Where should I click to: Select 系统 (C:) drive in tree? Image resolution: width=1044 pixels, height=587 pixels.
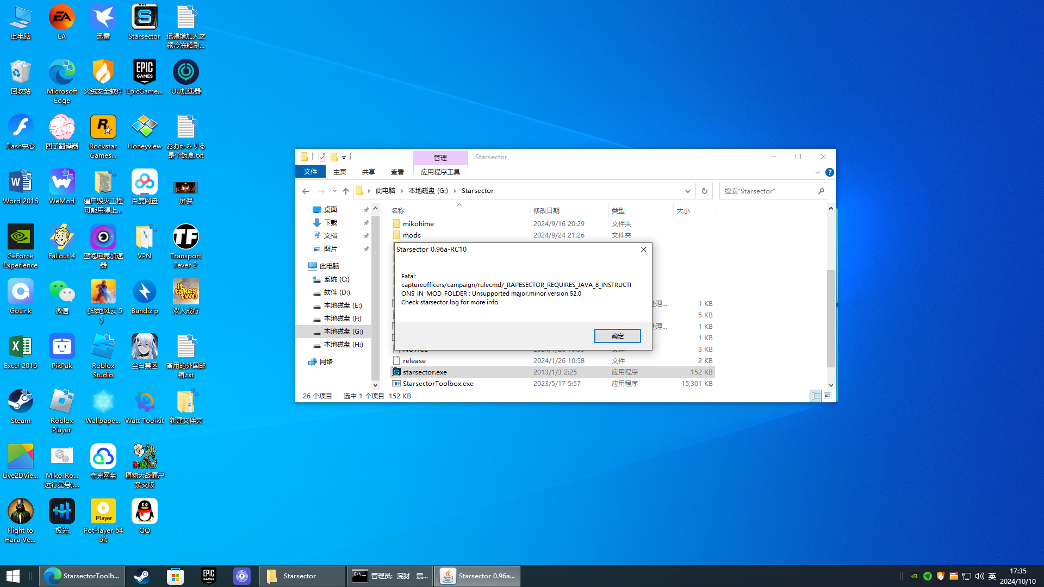(336, 279)
